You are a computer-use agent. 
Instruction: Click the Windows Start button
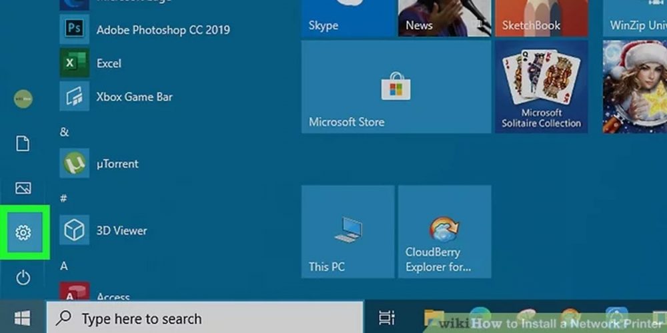tap(22, 319)
